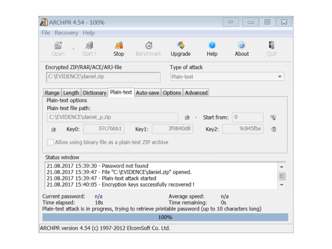Expand the Type of attack dropdown
Screen dimensions: 332x249
280,76
